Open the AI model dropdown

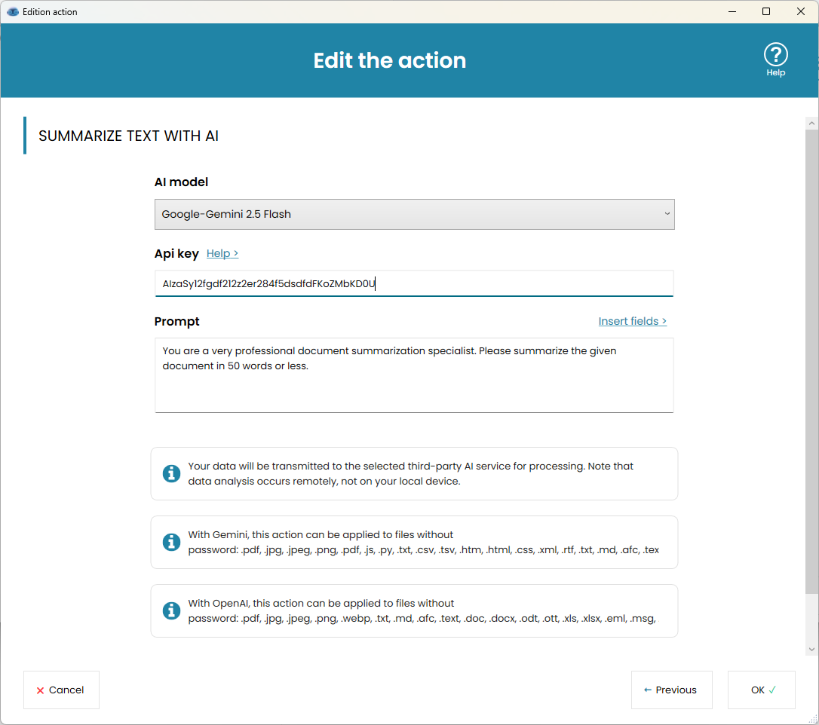pyautogui.click(x=414, y=214)
